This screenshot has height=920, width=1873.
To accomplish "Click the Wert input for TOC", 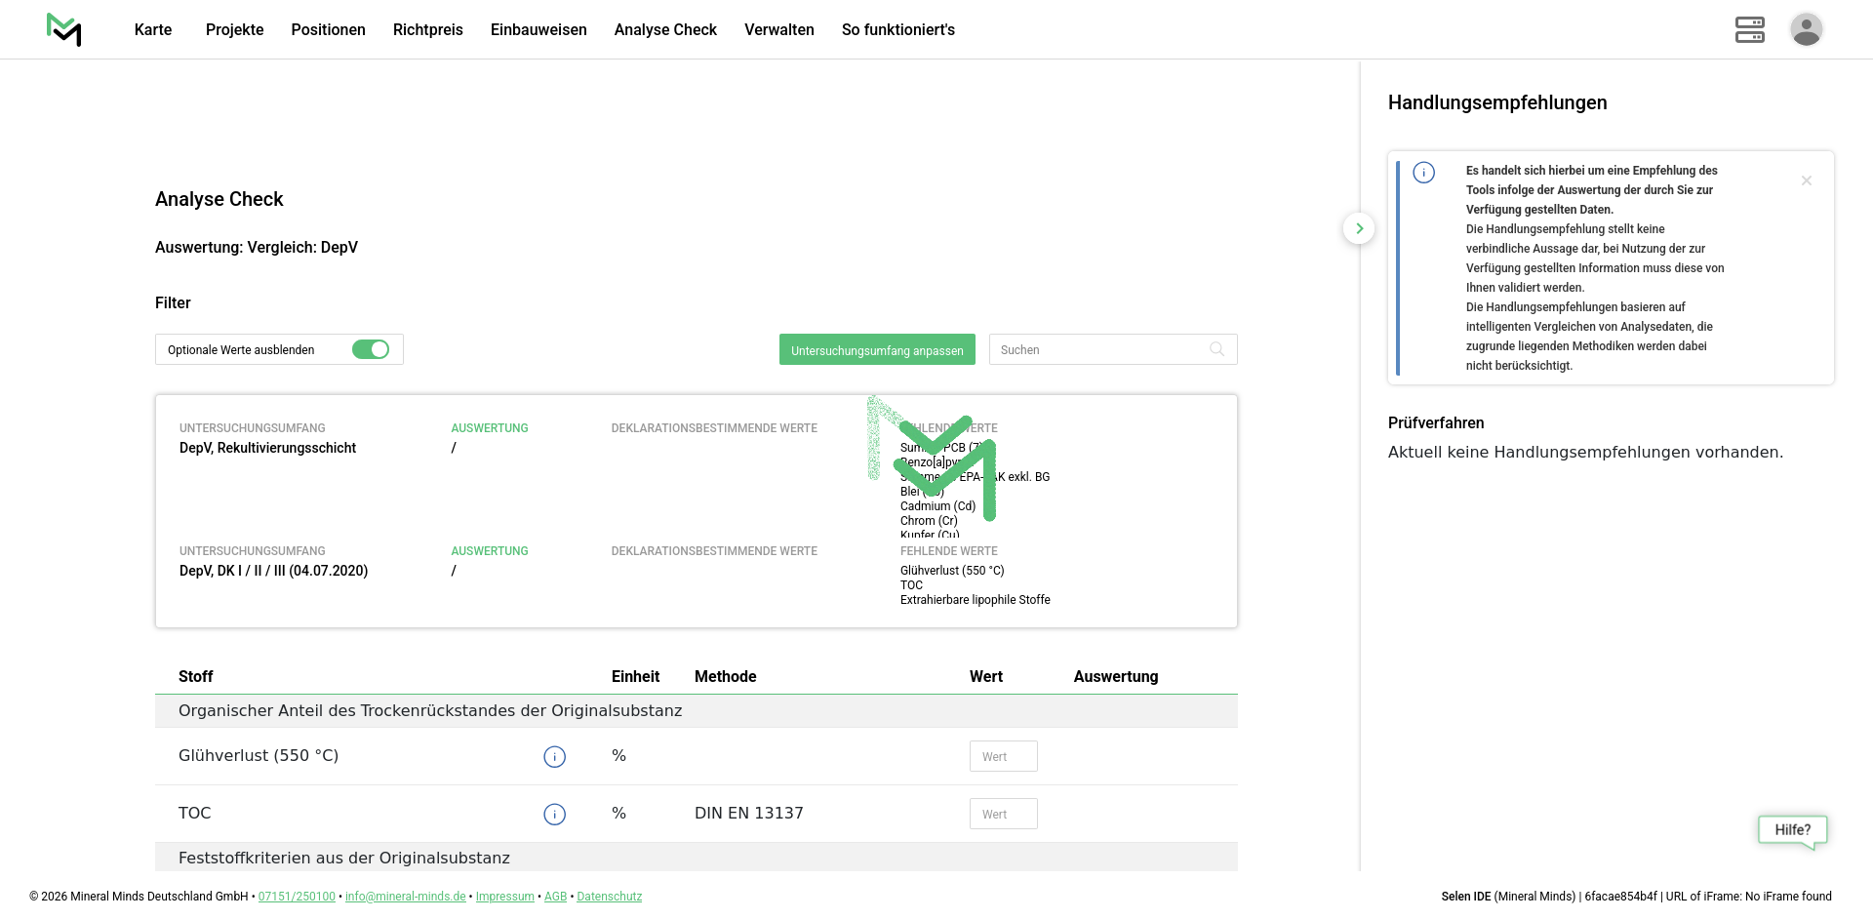I will 1003,815.
